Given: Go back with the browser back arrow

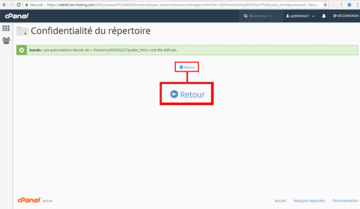Looking at the screenshot, I should pos(4,5).
